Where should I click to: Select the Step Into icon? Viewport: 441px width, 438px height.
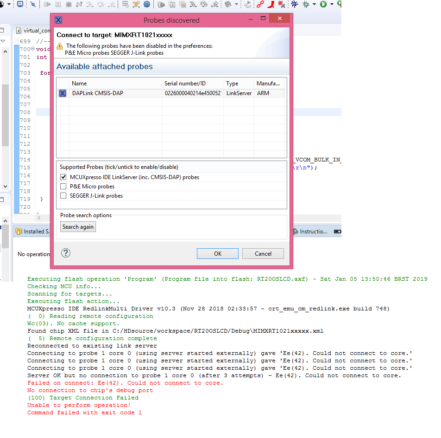tap(89, 5)
